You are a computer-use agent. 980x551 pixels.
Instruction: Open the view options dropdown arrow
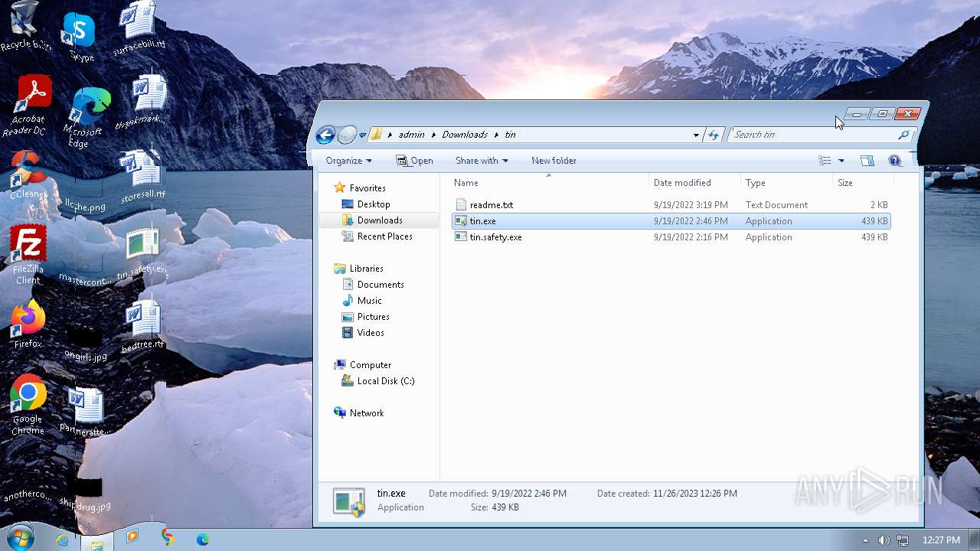[x=841, y=161]
